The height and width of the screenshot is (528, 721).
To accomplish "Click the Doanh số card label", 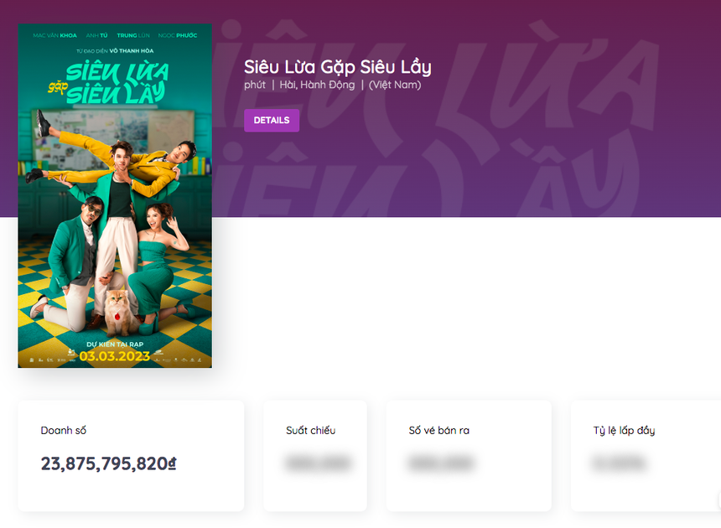I will [64, 431].
